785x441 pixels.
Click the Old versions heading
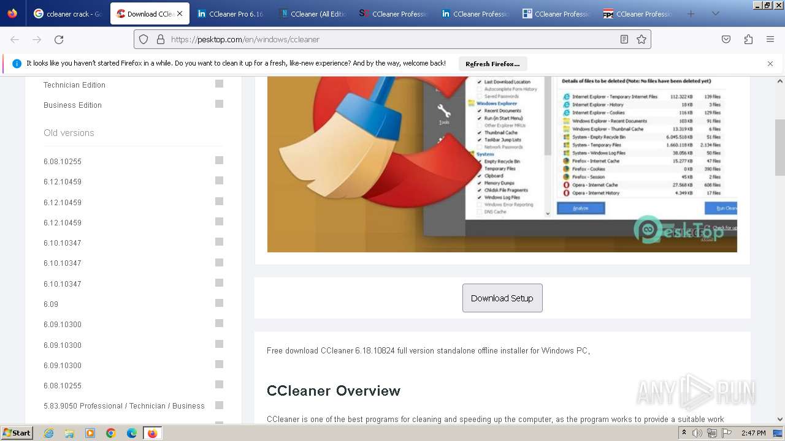coord(69,133)
